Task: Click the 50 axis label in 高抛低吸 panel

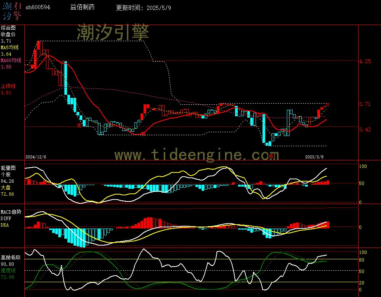Action: coord(362,271)
